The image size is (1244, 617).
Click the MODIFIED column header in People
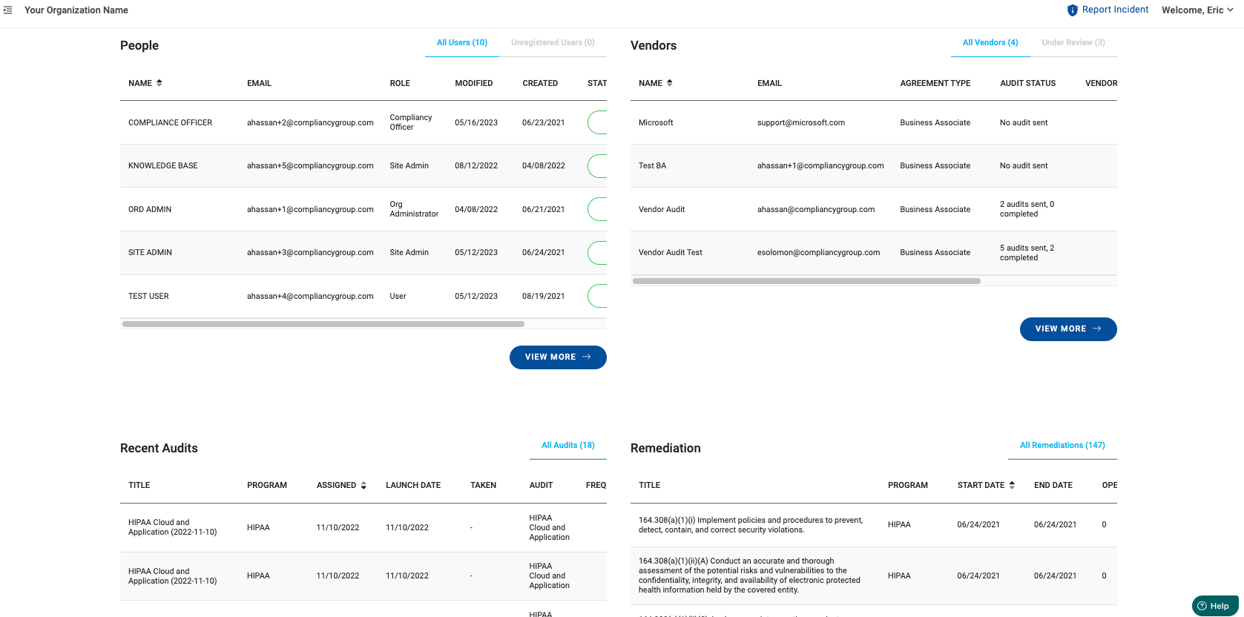[474, 83]
